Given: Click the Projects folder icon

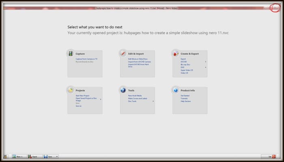Looking at the screenshot, I should 71,90.
